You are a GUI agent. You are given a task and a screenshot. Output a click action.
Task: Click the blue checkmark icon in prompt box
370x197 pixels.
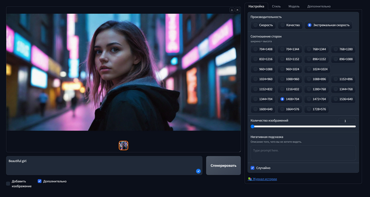pyautogui.click(x=198, y=171)
